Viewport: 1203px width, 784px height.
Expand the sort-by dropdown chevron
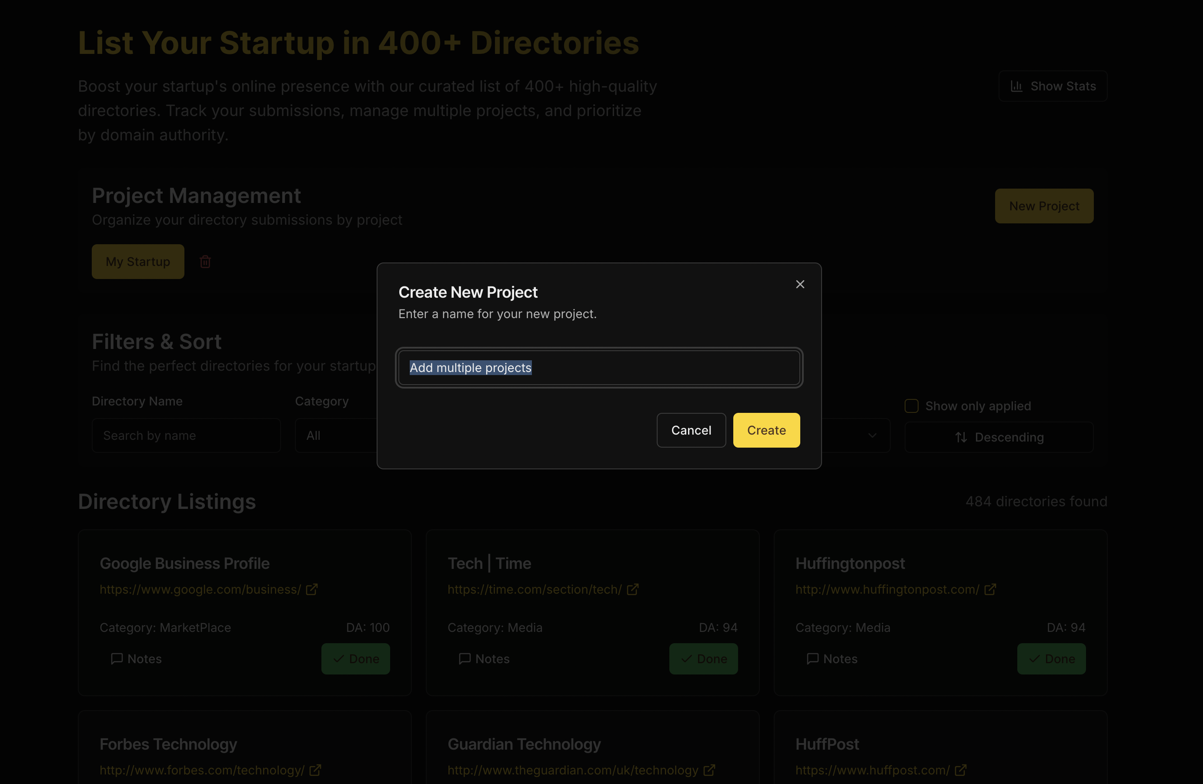(872, 435)
